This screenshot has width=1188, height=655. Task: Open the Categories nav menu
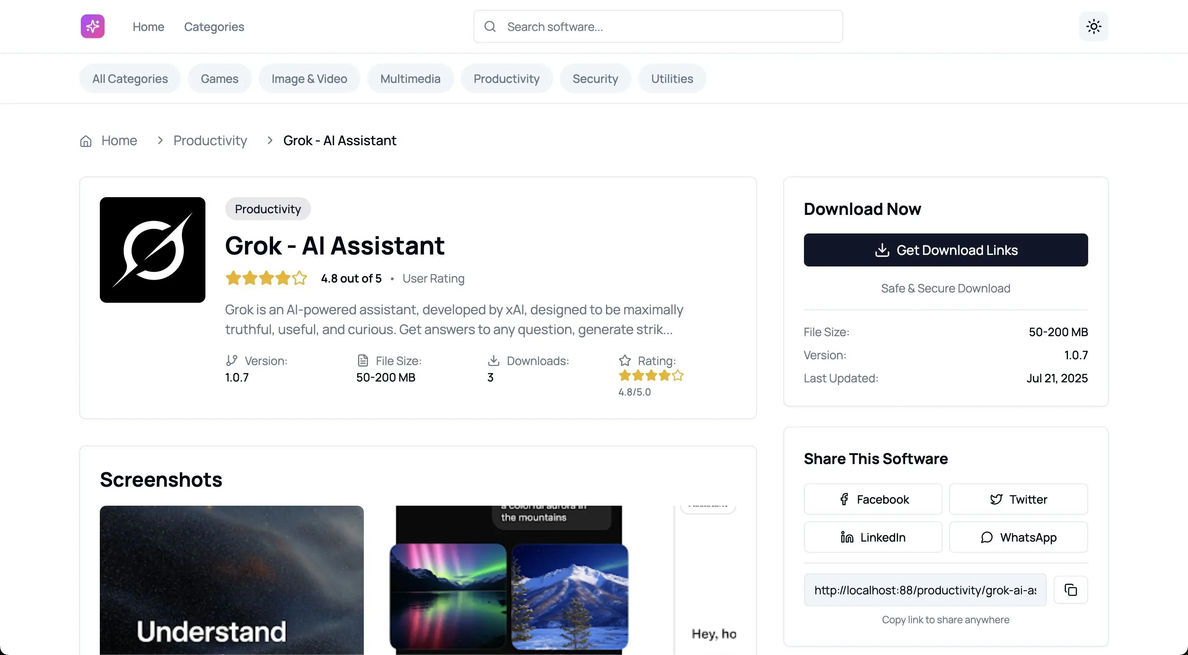214,27
